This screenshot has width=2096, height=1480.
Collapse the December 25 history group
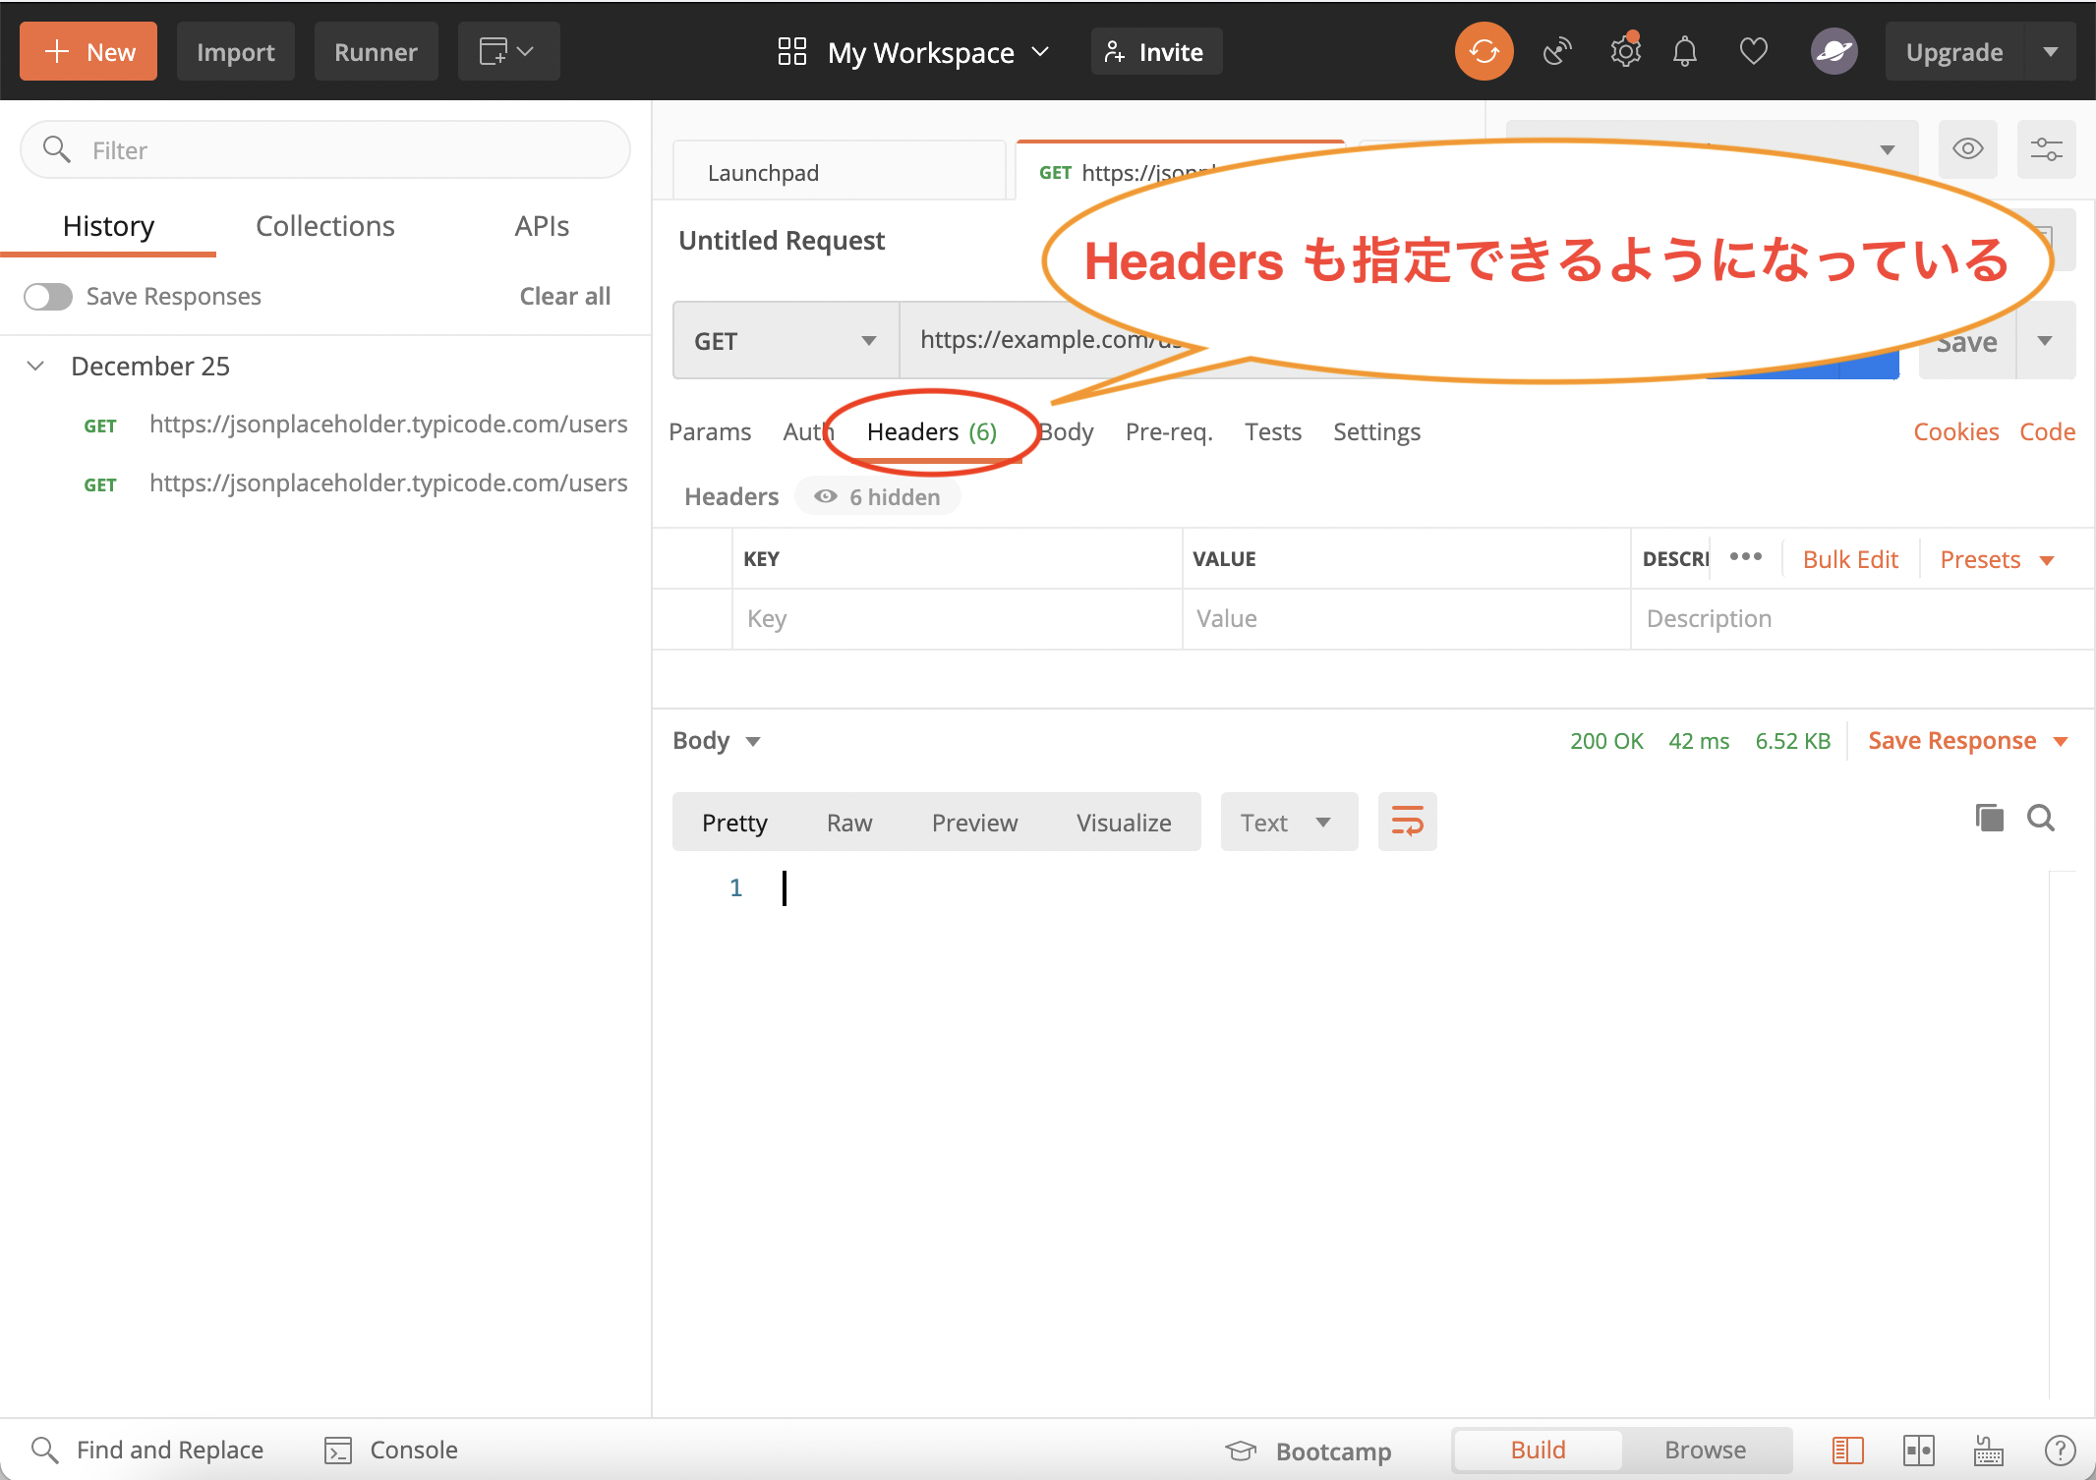click(x=35, y=365)
